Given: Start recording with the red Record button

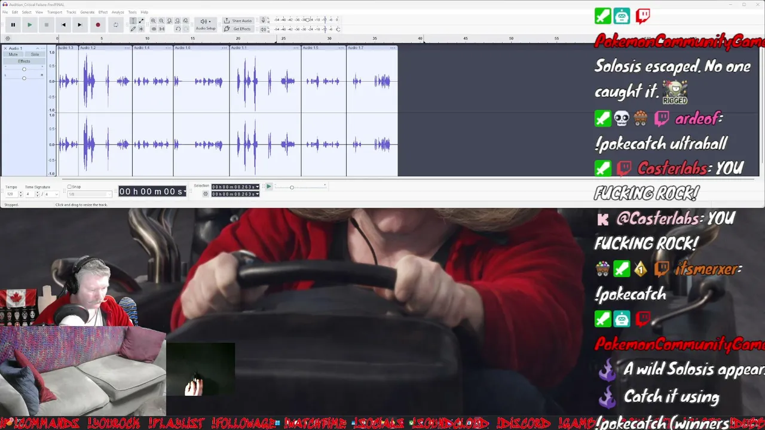Looking at the screenshot, I should click(98, 24).
